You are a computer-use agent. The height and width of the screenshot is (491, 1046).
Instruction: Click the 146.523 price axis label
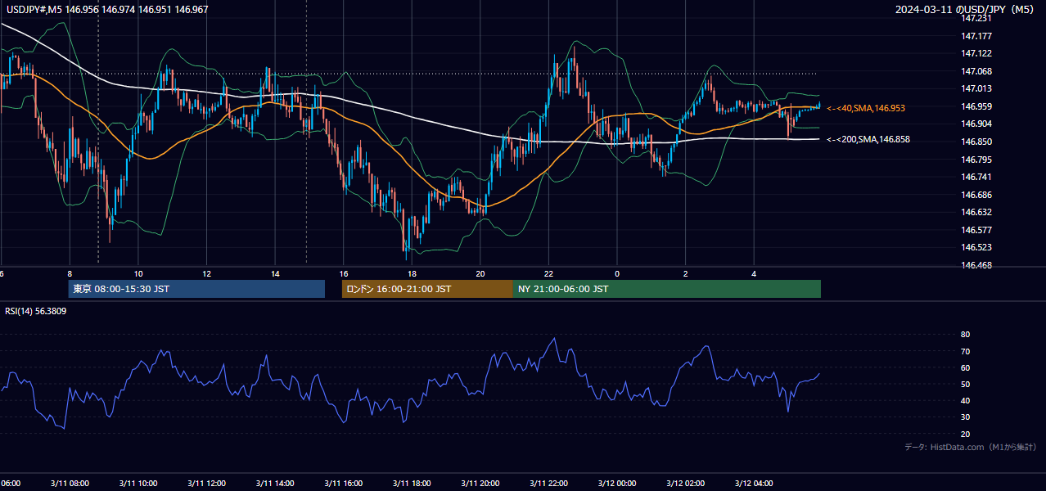(976, 247)
